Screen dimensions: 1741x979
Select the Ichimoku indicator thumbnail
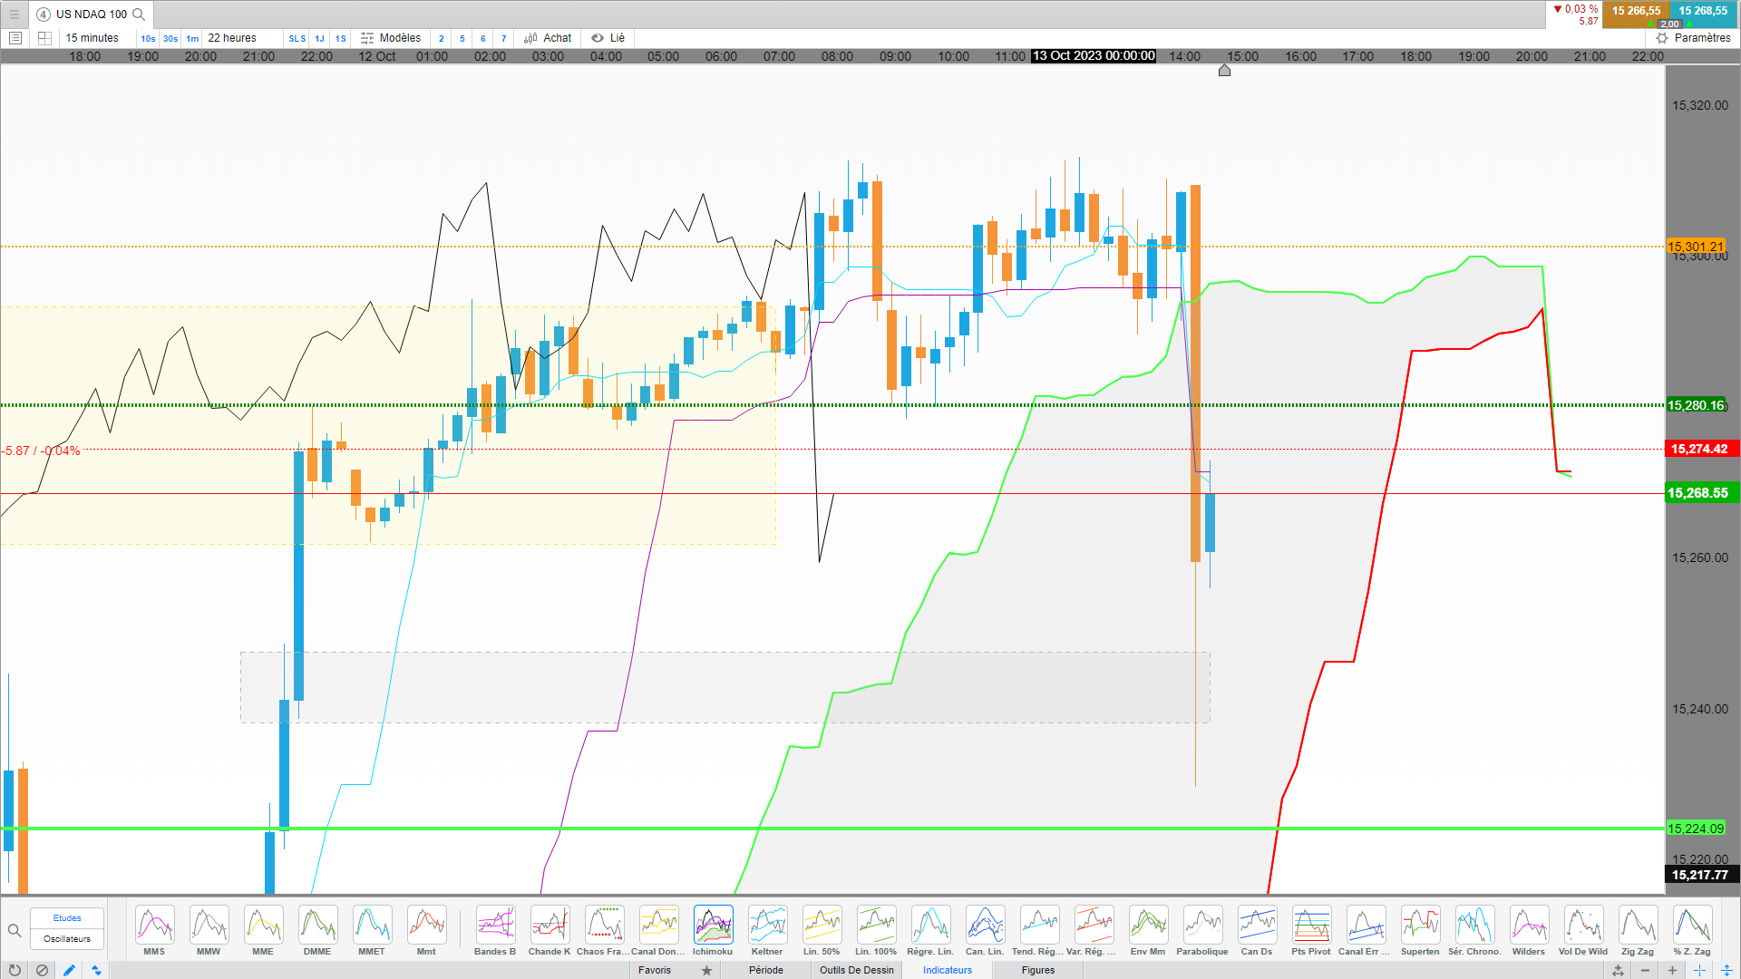click(713, 926)
